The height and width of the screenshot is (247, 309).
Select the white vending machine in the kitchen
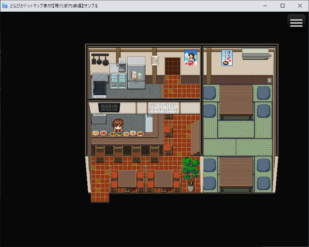pos(121,60)
